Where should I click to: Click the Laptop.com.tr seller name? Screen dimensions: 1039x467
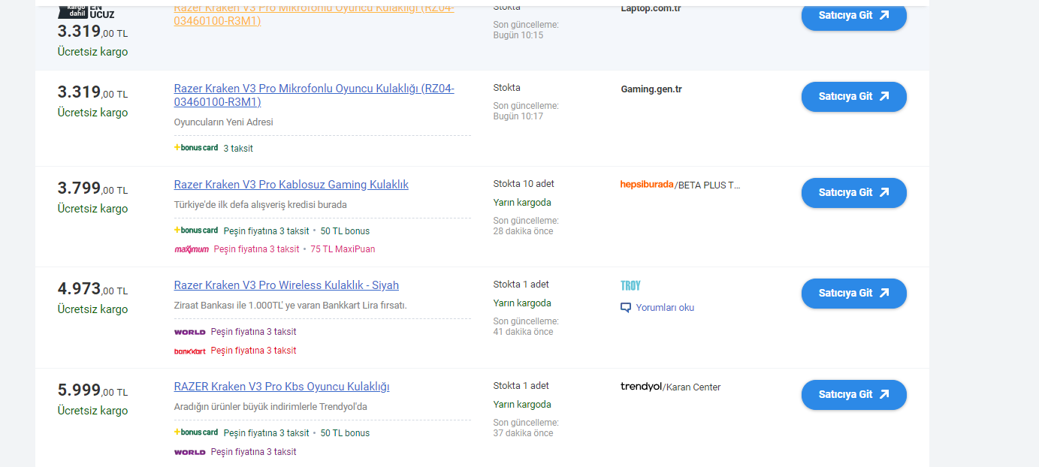pos(651,8)
